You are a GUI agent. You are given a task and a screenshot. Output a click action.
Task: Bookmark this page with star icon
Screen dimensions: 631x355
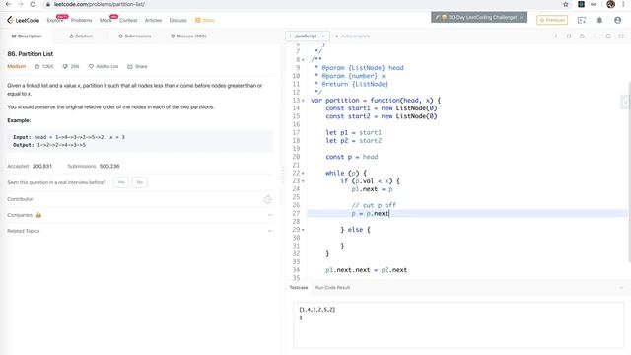[565, 4]
